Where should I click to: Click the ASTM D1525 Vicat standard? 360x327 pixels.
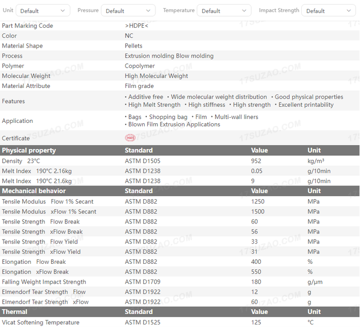click(x=142, y=322)
